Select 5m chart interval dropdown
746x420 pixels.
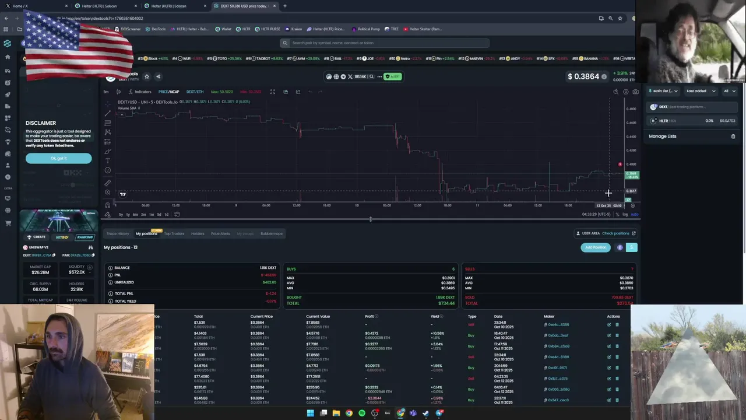click(106, 92)
